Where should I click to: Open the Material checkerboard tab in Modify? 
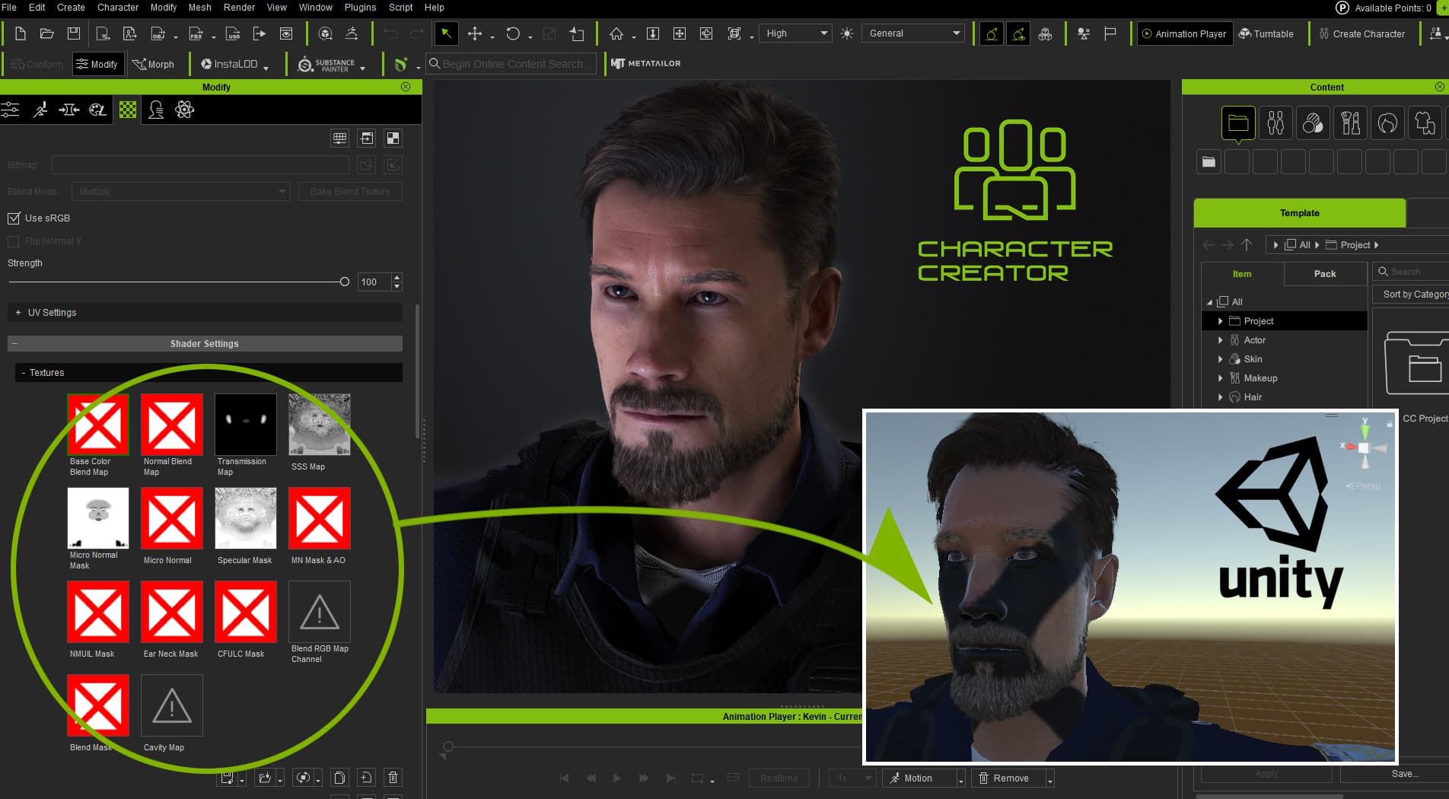pos(128,110)
